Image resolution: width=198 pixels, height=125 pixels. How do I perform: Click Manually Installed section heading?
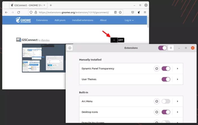(x=90, y=60)
